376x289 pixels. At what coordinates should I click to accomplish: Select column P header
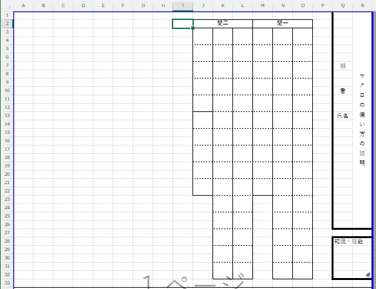coord(323,6)
